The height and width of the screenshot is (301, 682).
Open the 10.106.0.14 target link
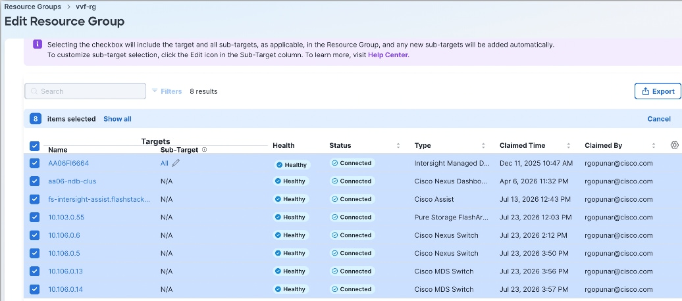coord(65,289)
